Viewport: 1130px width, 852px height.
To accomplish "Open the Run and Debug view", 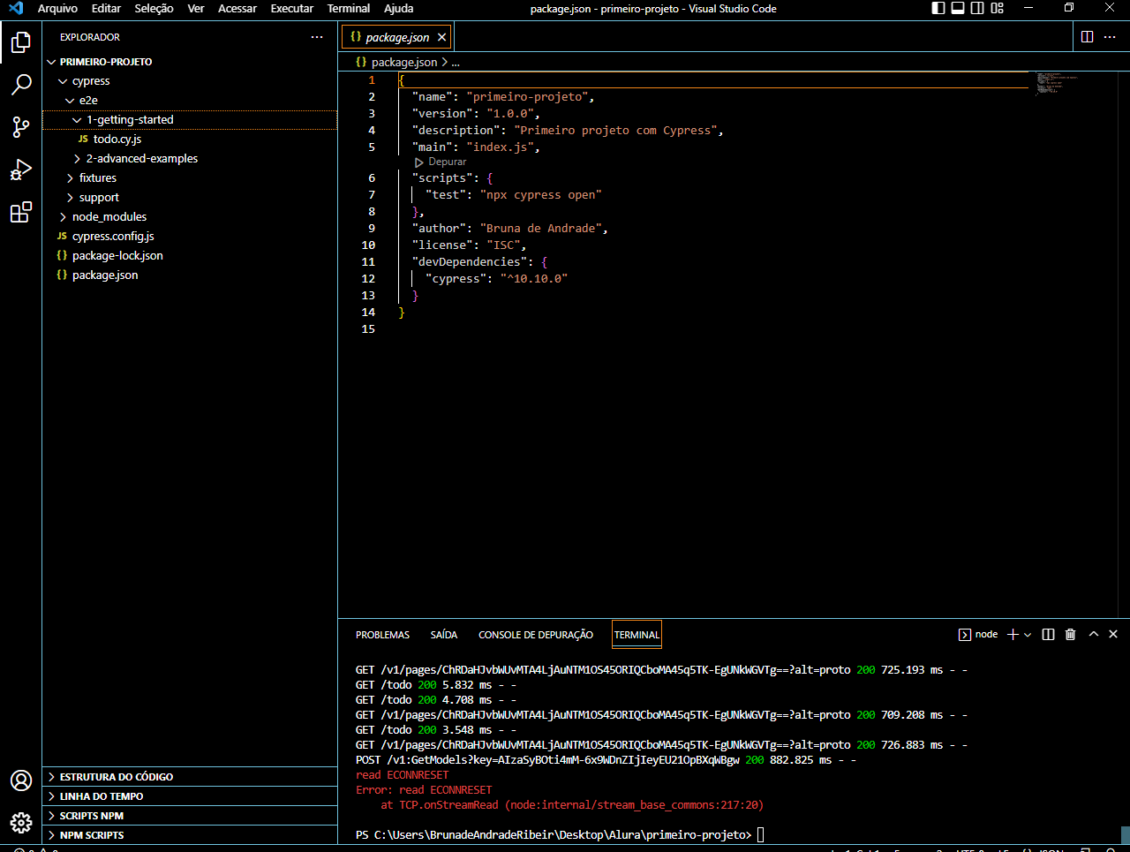I will (x=21, y=170).
